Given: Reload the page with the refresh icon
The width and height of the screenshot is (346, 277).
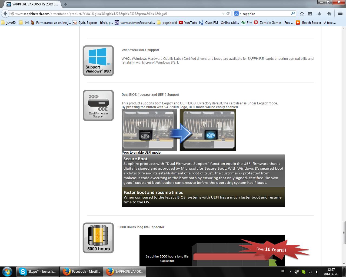Looking at the screenshot, I should coord(228,14).
